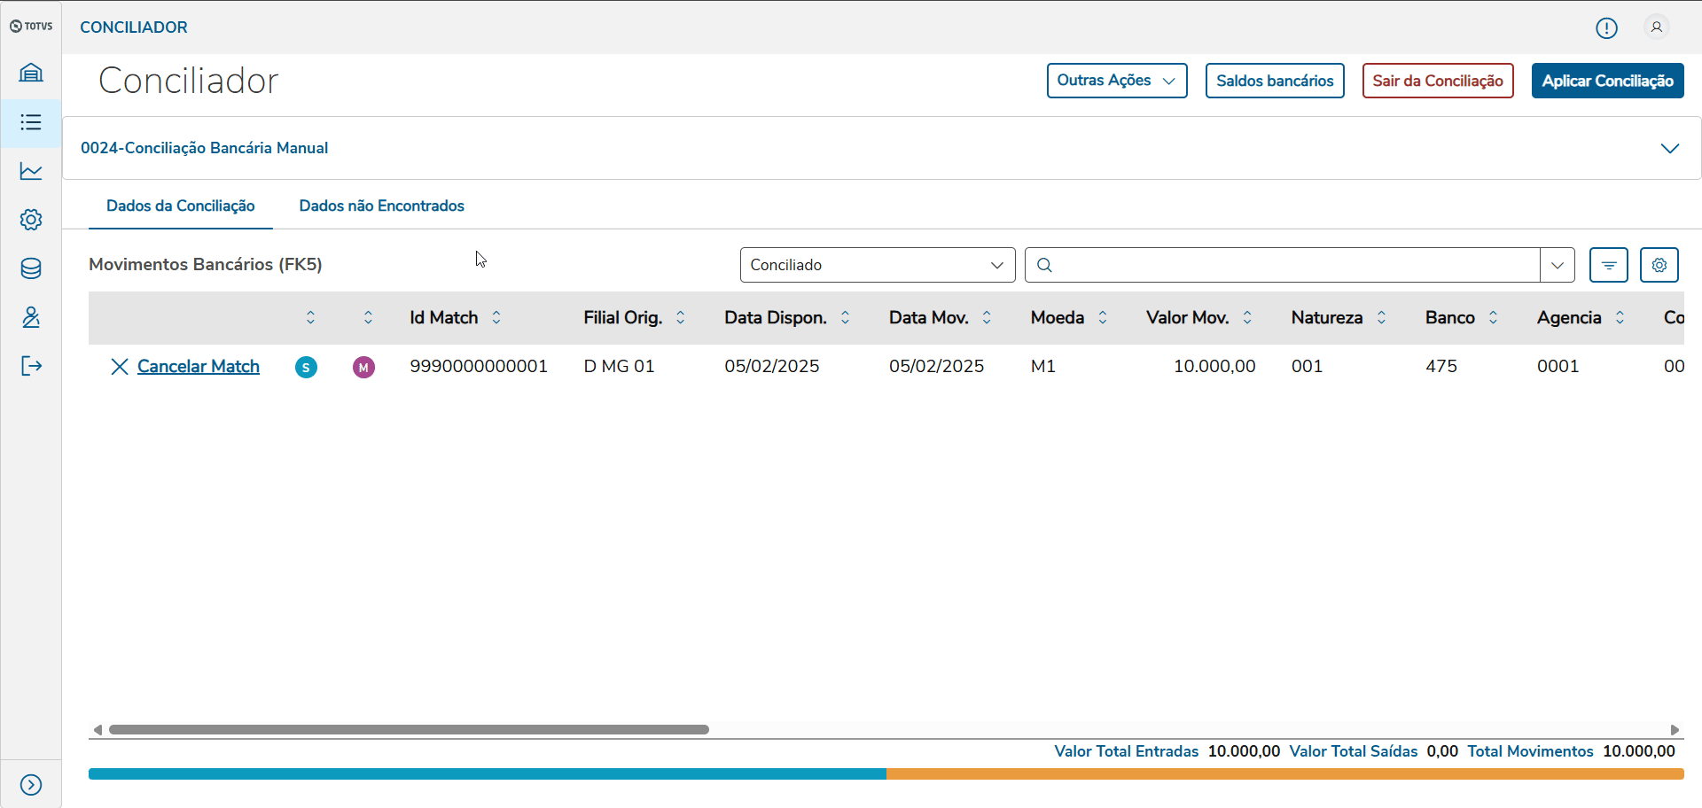
Task: Sort table by Natureza column
Action: point(1381,317)
